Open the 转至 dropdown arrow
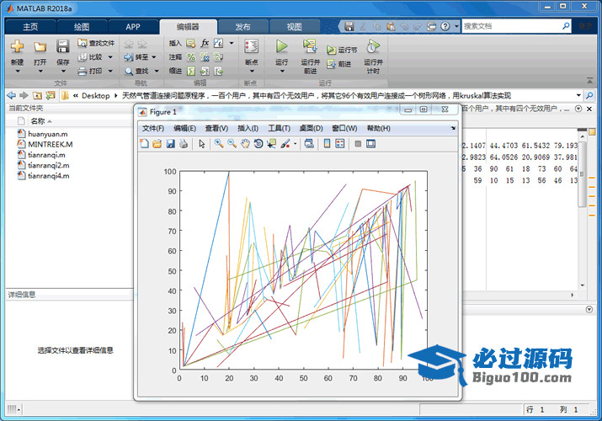Screen dimensions: 602x421 coord(154,57)
